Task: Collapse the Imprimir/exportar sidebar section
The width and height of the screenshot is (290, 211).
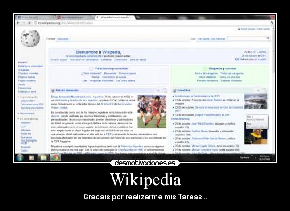Action: (28, 97)
